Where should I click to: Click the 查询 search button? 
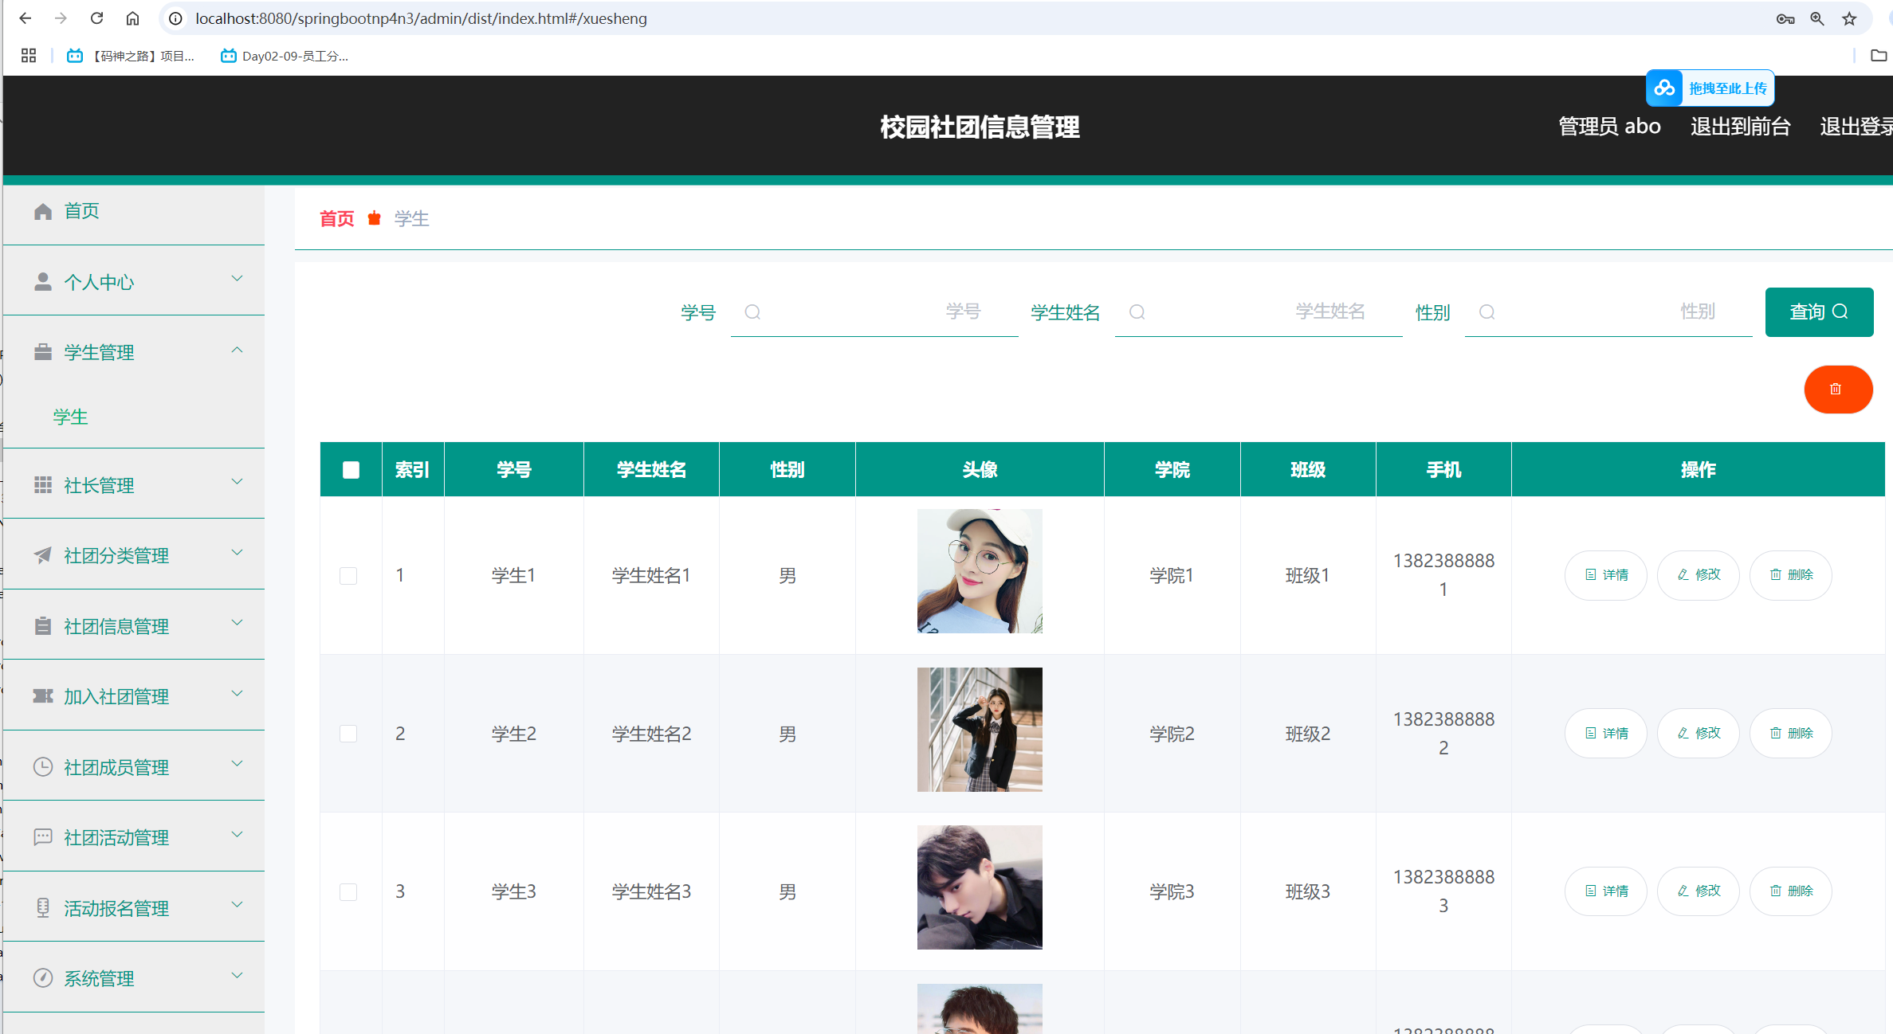click(1818, 312)
